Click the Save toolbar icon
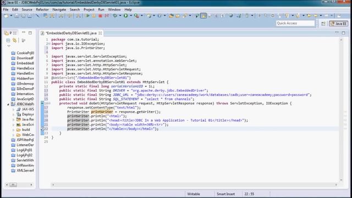The height and width of the screenshot is (198, 352). pos(16,16)
